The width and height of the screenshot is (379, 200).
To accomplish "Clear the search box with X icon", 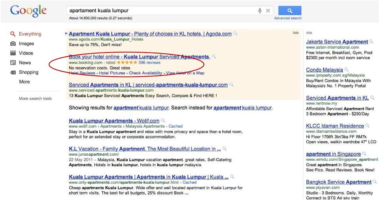I will 268,11.
